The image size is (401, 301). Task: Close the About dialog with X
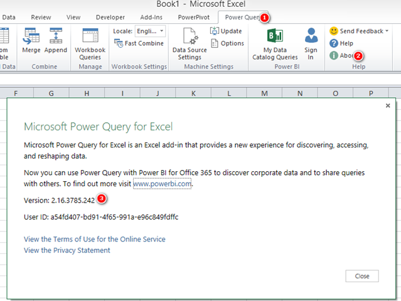click(x=388, y=105)
